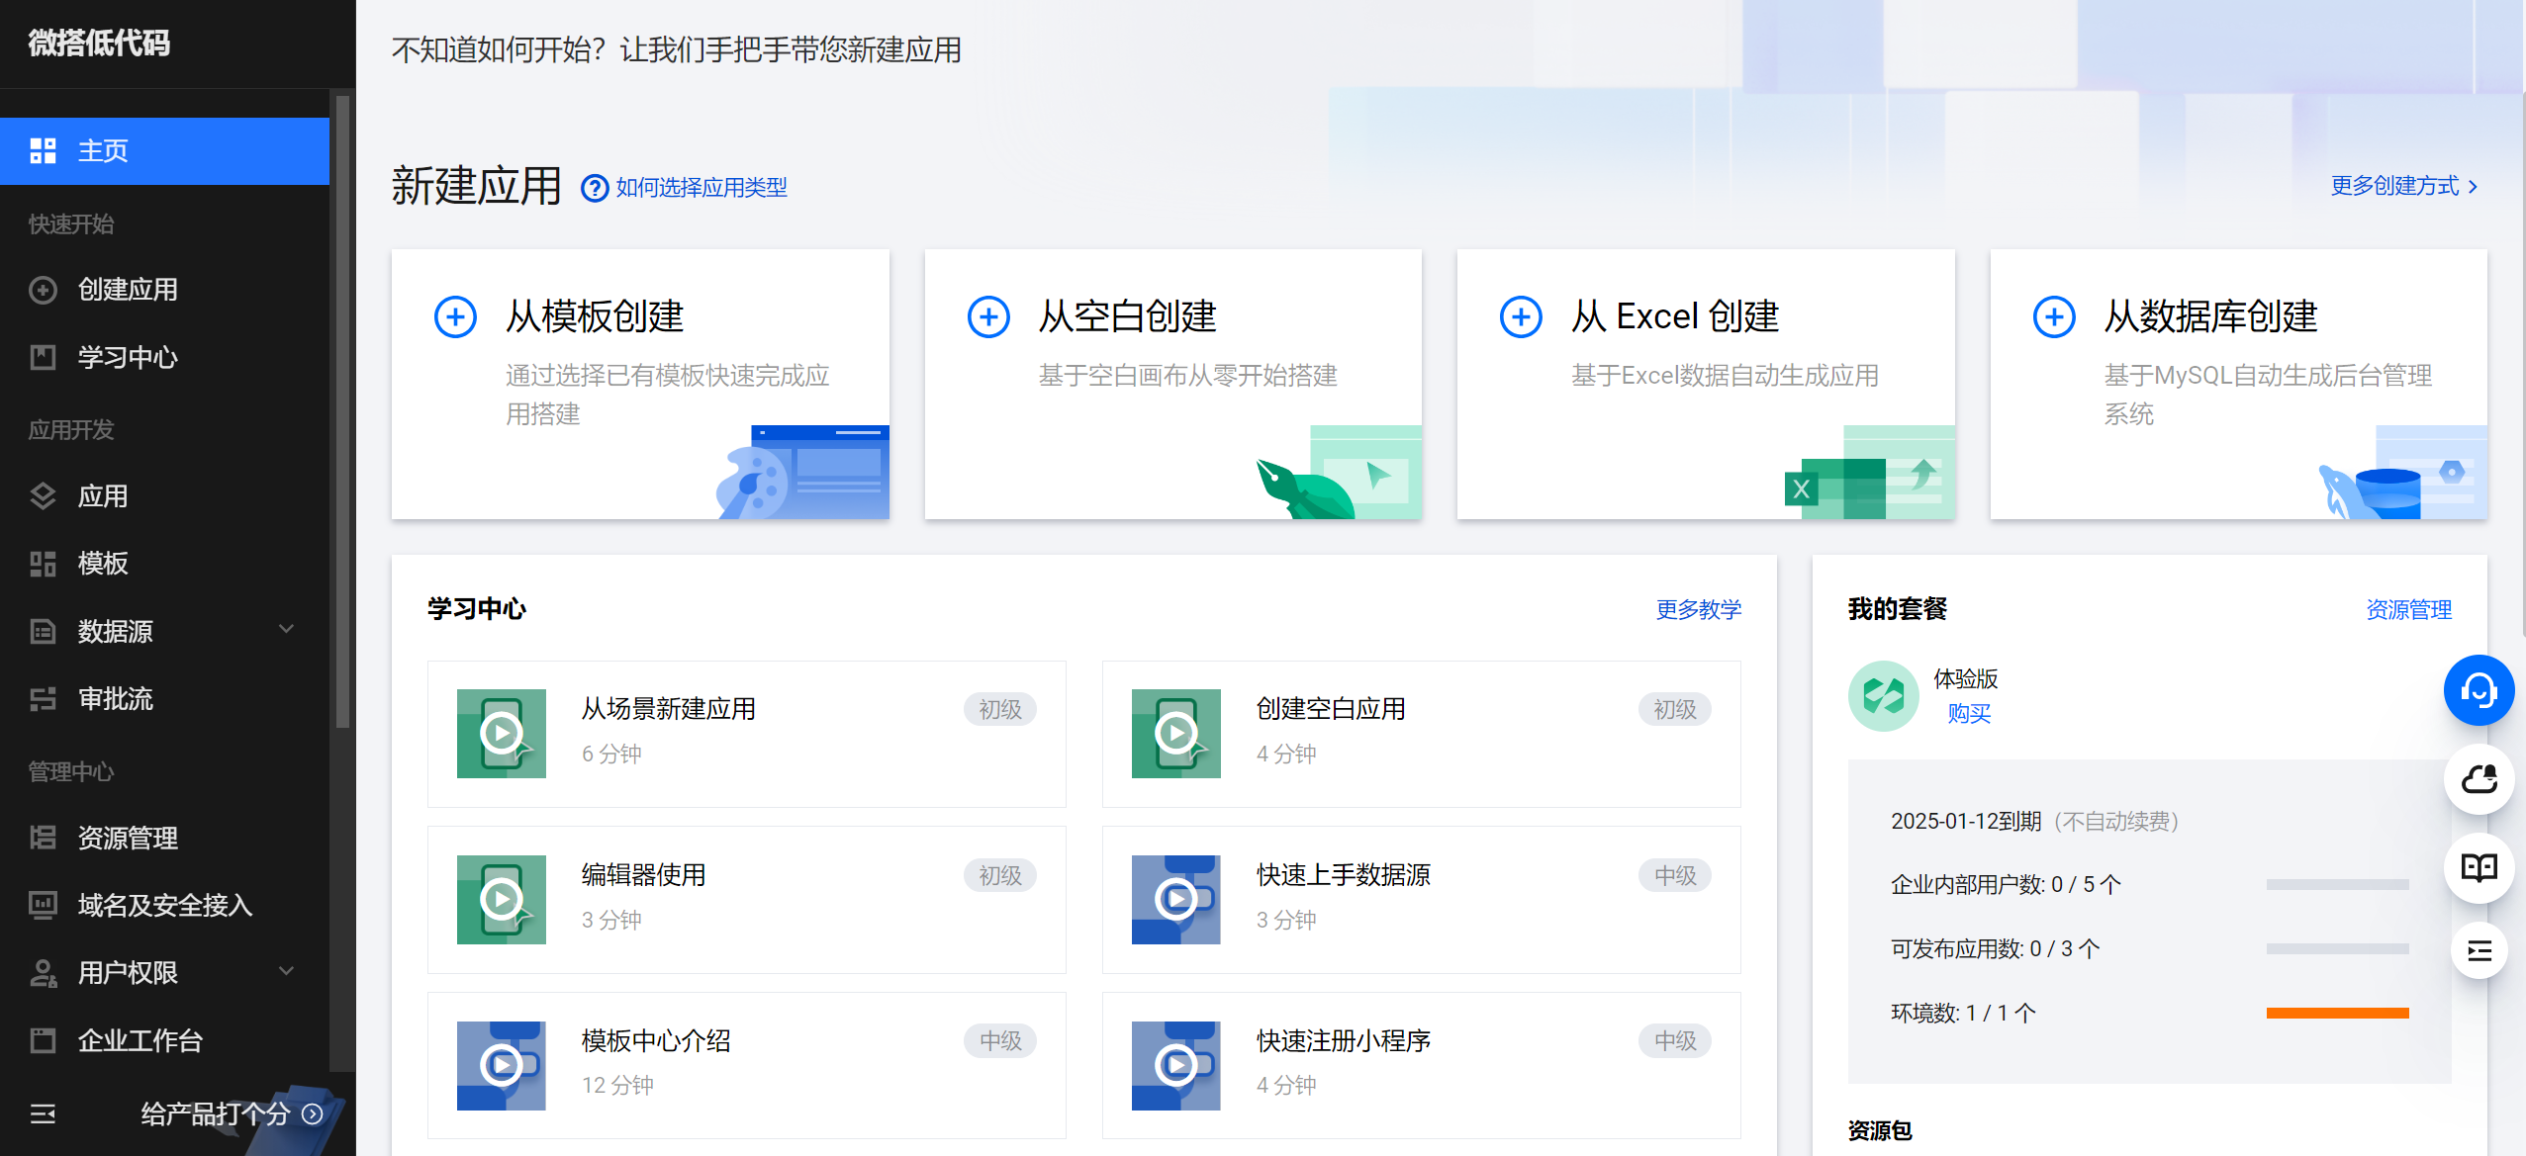Play the 模板中心介绍 tutorial thumbnail
This screenshot has width=2526, height=1156.
click(502, 1066)
